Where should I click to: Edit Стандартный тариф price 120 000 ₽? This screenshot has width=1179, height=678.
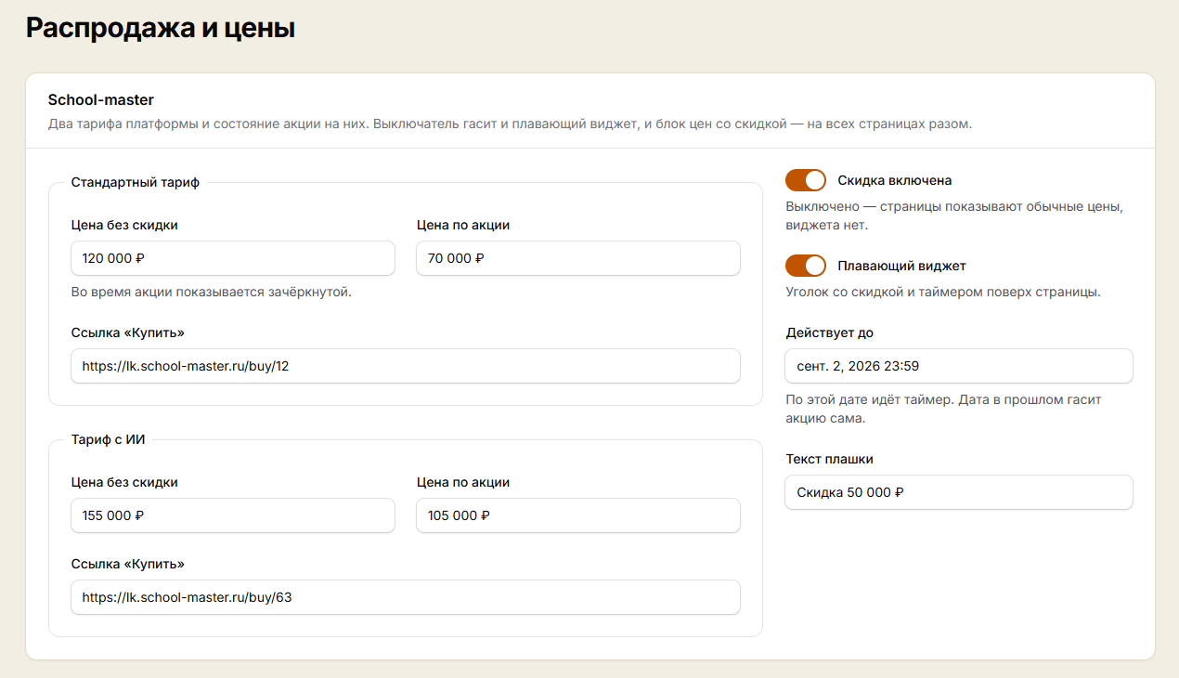point(233,258)
